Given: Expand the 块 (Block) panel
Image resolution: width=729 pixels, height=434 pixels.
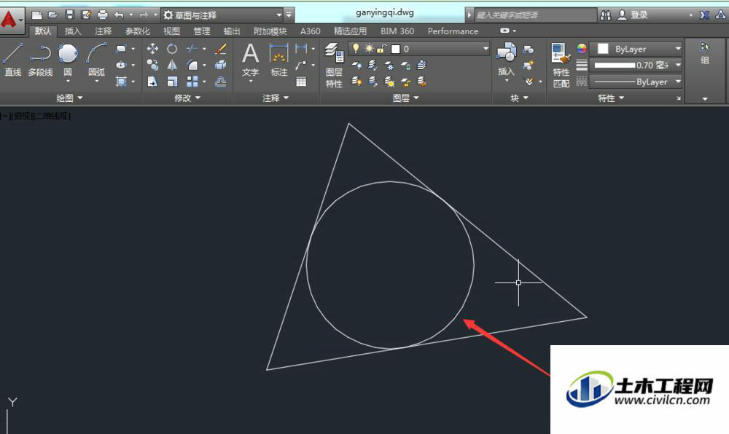Looking at the screenshot, I should point(519,98).
